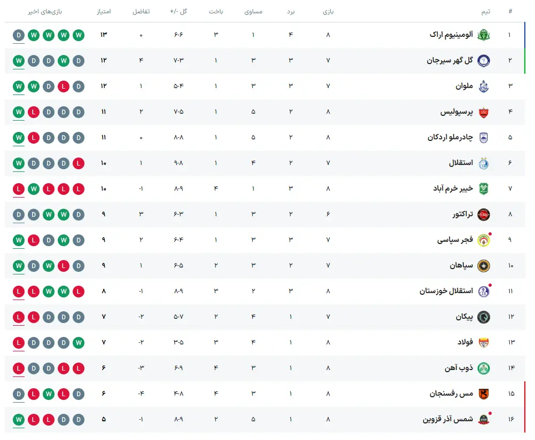Viewport: 535px width, 440px height.
Task: Open the شمس آذر قزوین team page
Action: pos(448,419)
